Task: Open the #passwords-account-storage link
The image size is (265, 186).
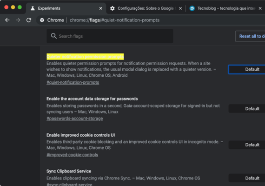Action: tap(75, 119)
